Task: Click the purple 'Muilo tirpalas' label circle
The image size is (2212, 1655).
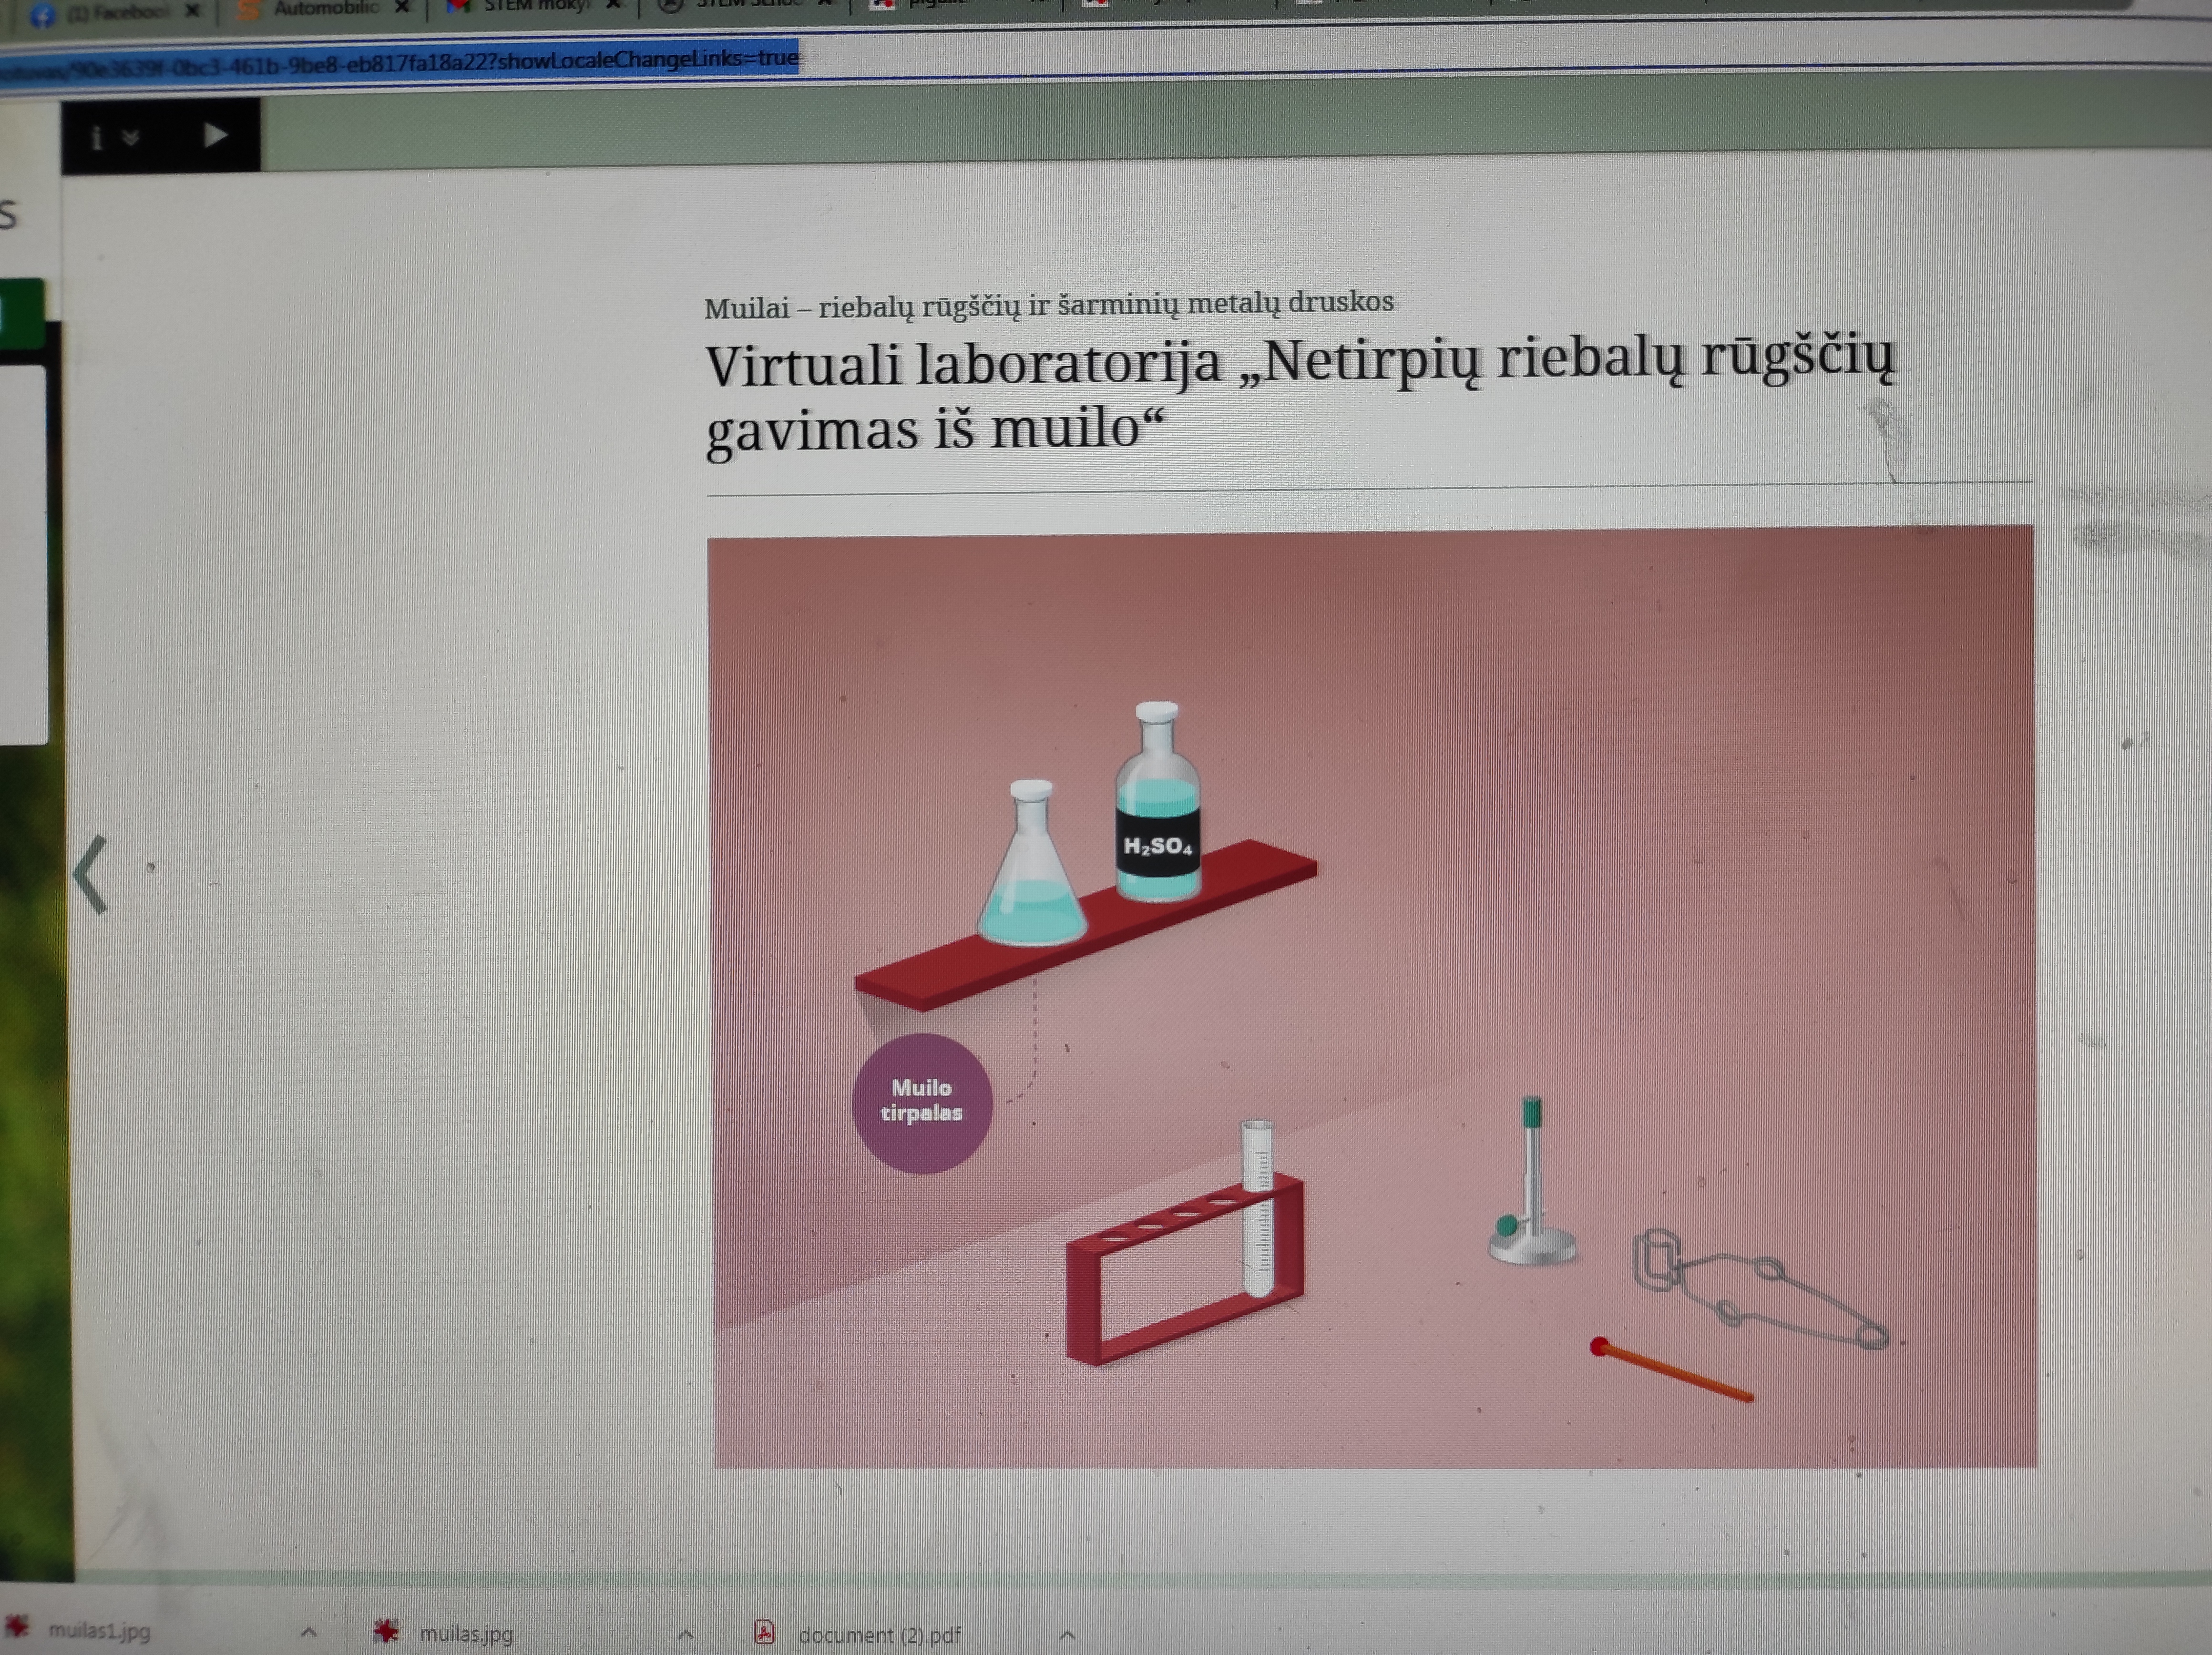Action: (921, 1102)
